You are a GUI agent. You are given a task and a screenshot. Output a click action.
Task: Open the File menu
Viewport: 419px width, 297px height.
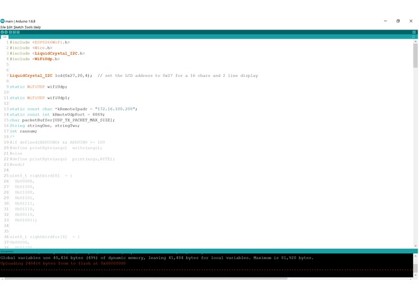point(3,27)
